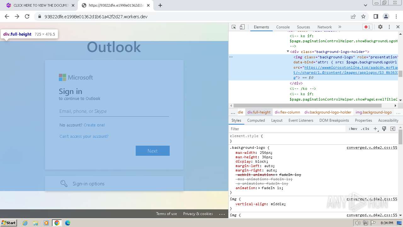Click Can't access your account link
This screenshot has width=403, height=227.
coord(84,137)
